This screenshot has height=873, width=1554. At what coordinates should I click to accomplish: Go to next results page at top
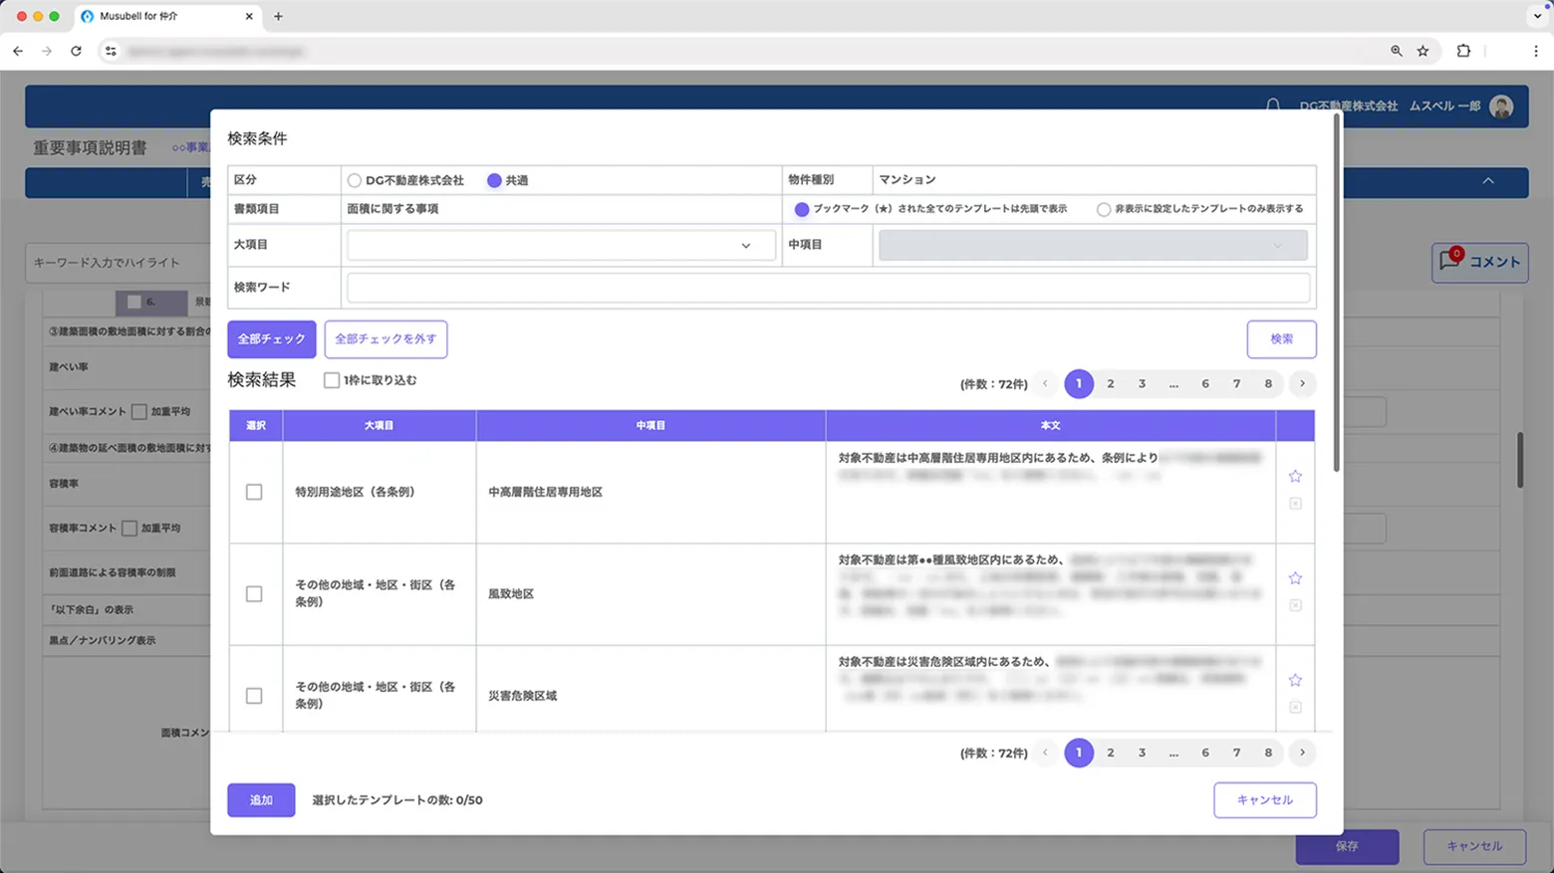pyautogui.click(x=1302, y=384)
